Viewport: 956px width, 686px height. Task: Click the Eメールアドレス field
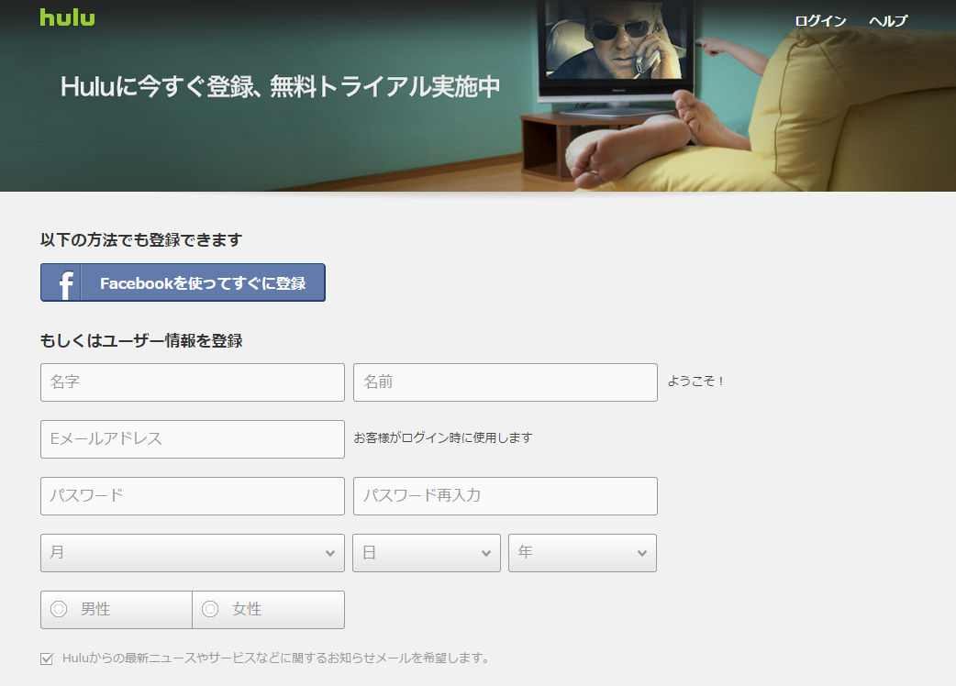click(193, 439)
